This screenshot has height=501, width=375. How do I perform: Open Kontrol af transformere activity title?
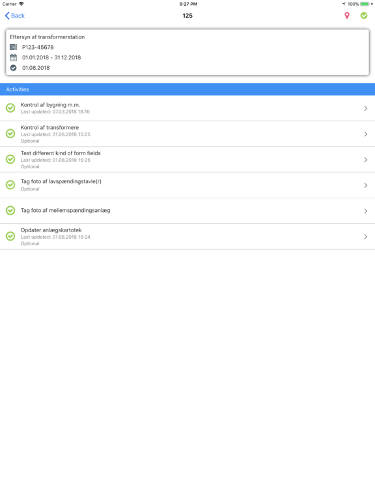[49, 127]
